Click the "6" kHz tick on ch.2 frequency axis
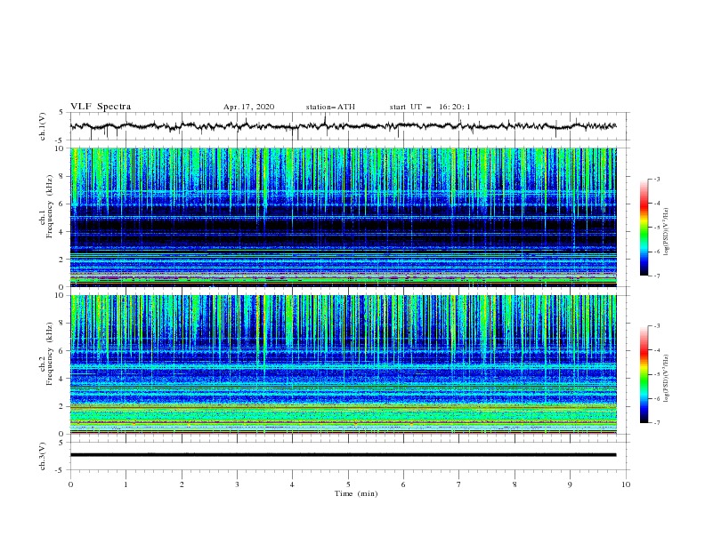Screen dimensions: 705x544 61,351
